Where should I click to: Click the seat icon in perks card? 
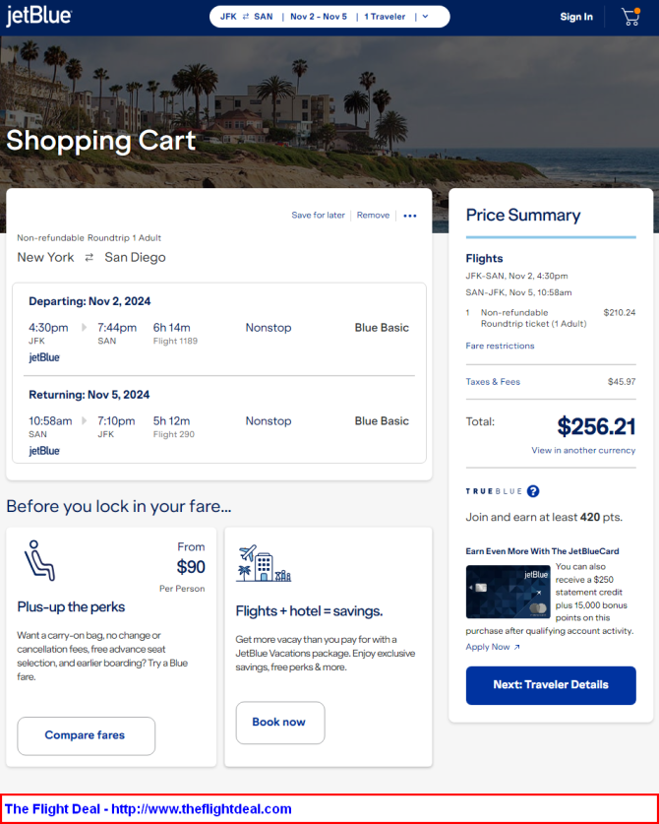coord(39,560)
